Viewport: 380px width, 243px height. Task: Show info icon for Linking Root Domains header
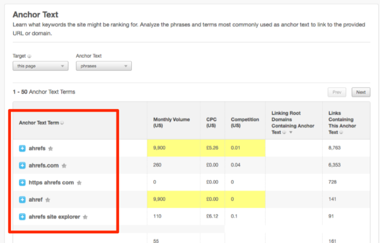point(284,132)
